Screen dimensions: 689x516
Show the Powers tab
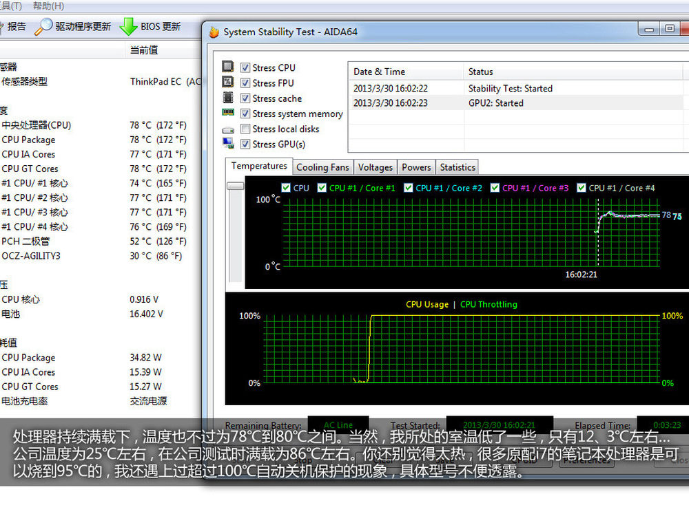(416, 167)
